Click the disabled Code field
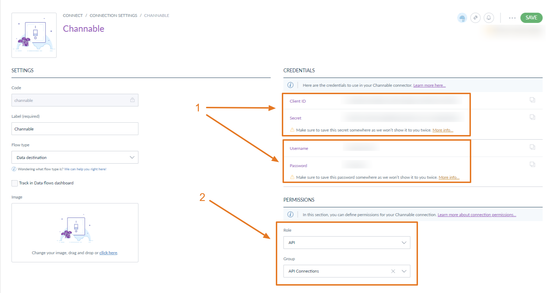This screenshot has width=552, height=293. [75, 100]
